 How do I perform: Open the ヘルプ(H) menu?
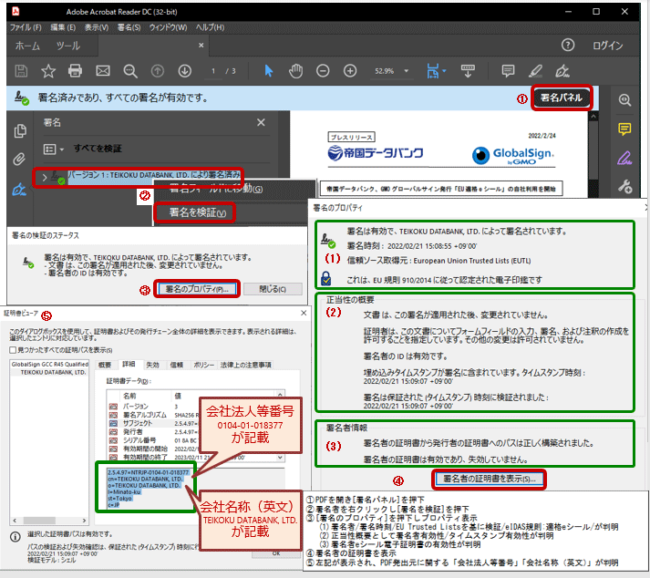tap(210, 27)
